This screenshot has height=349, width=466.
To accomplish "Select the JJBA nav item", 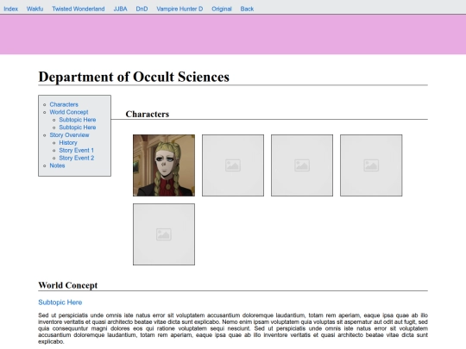I will [120, 9].
